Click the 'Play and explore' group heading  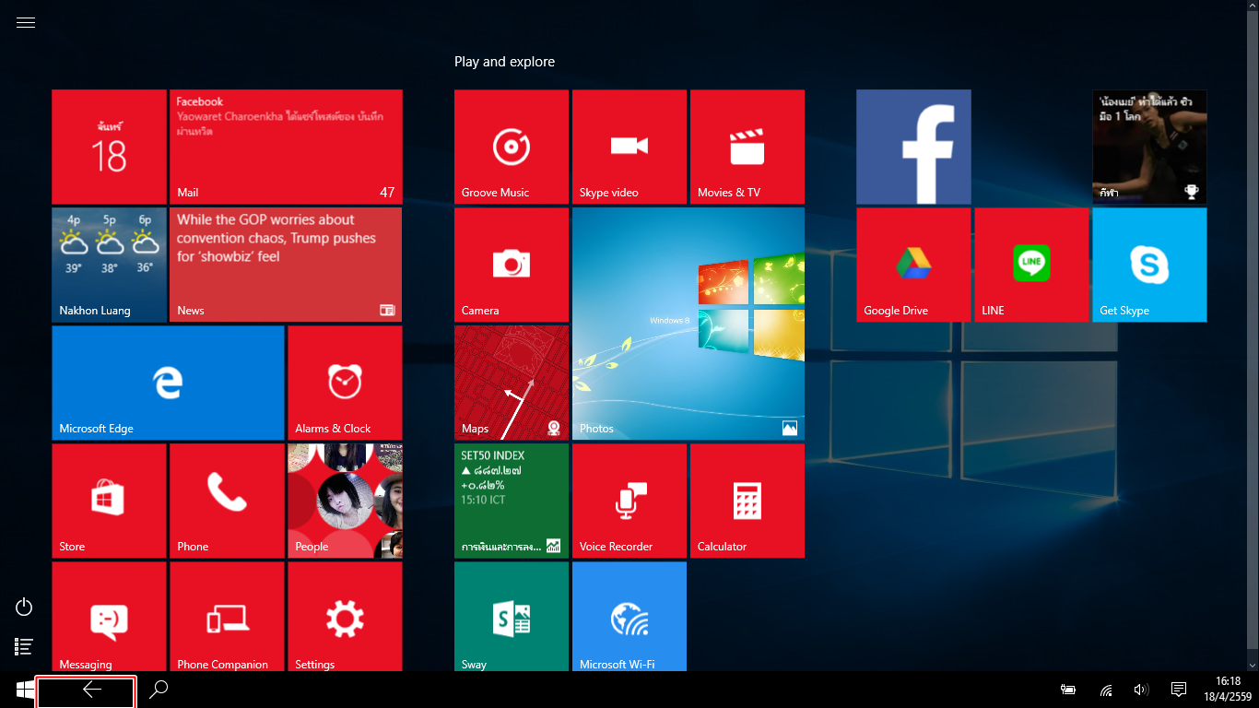click(504, 62)
